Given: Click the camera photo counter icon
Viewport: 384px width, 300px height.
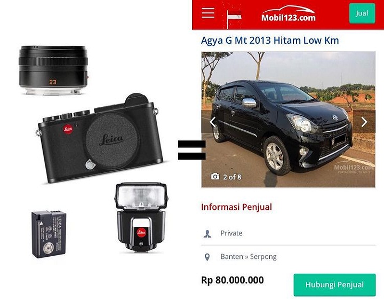Looking at the screenshot, I should 215,177.
